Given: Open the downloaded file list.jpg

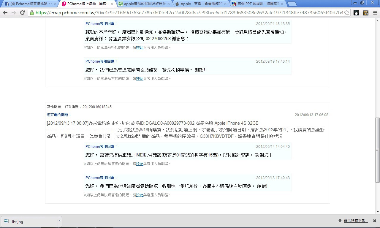Looking at the screenshot, I should pos(30,221).
